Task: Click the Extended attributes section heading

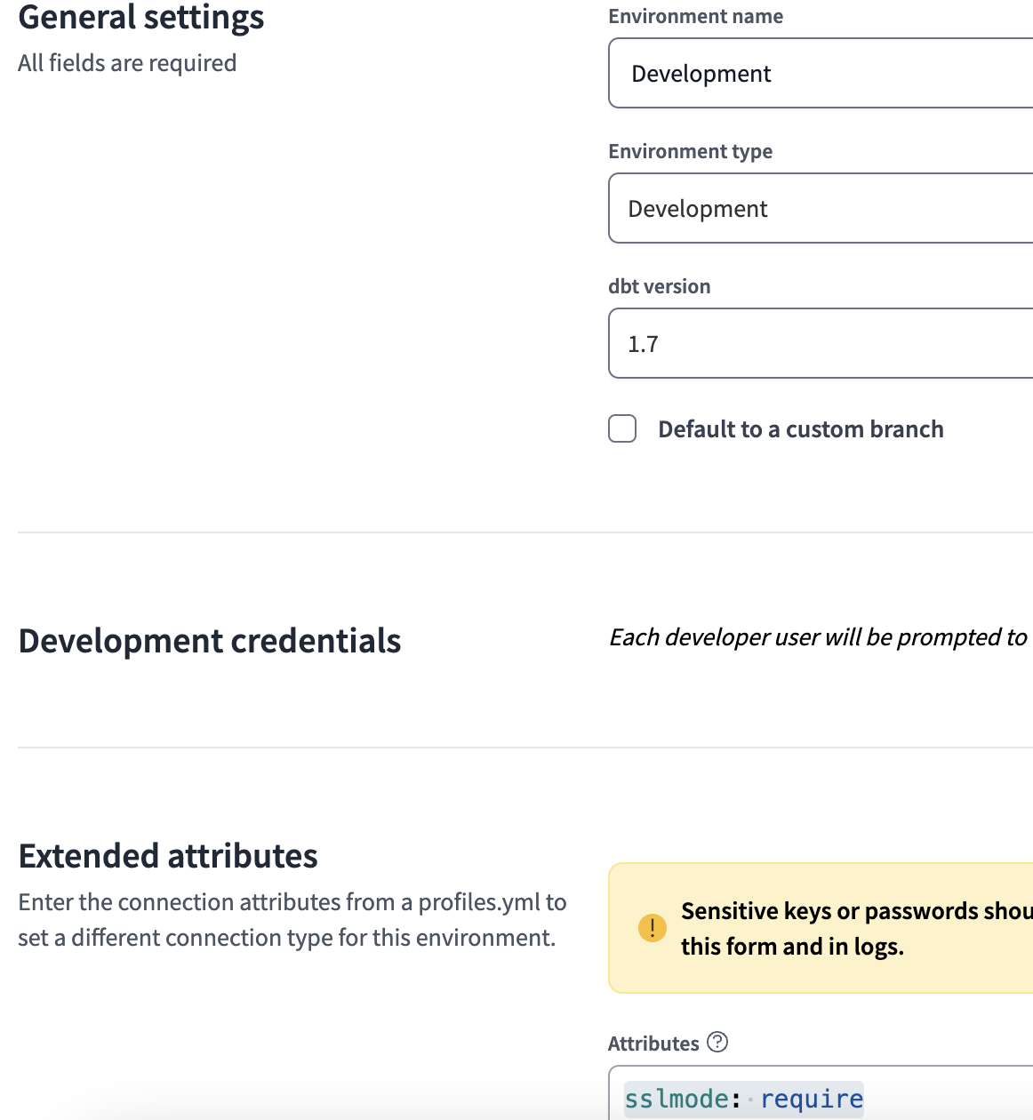Action: (169, 855)
